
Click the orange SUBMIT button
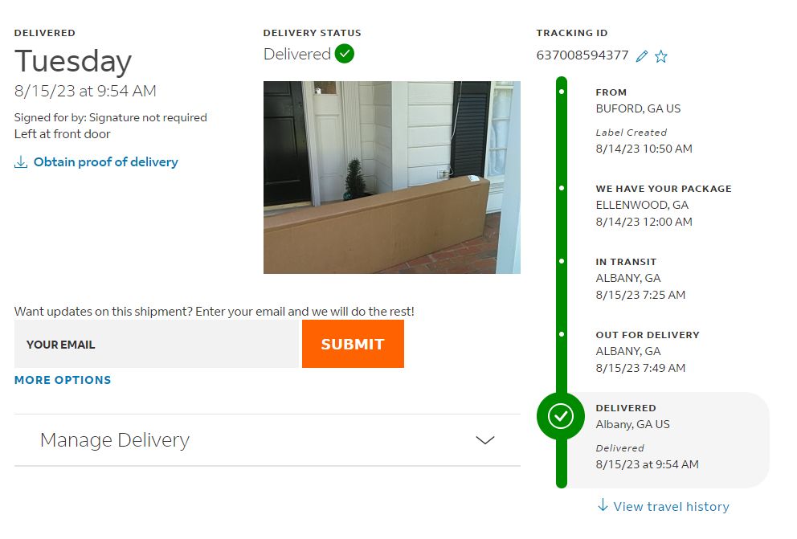(353, 344)
